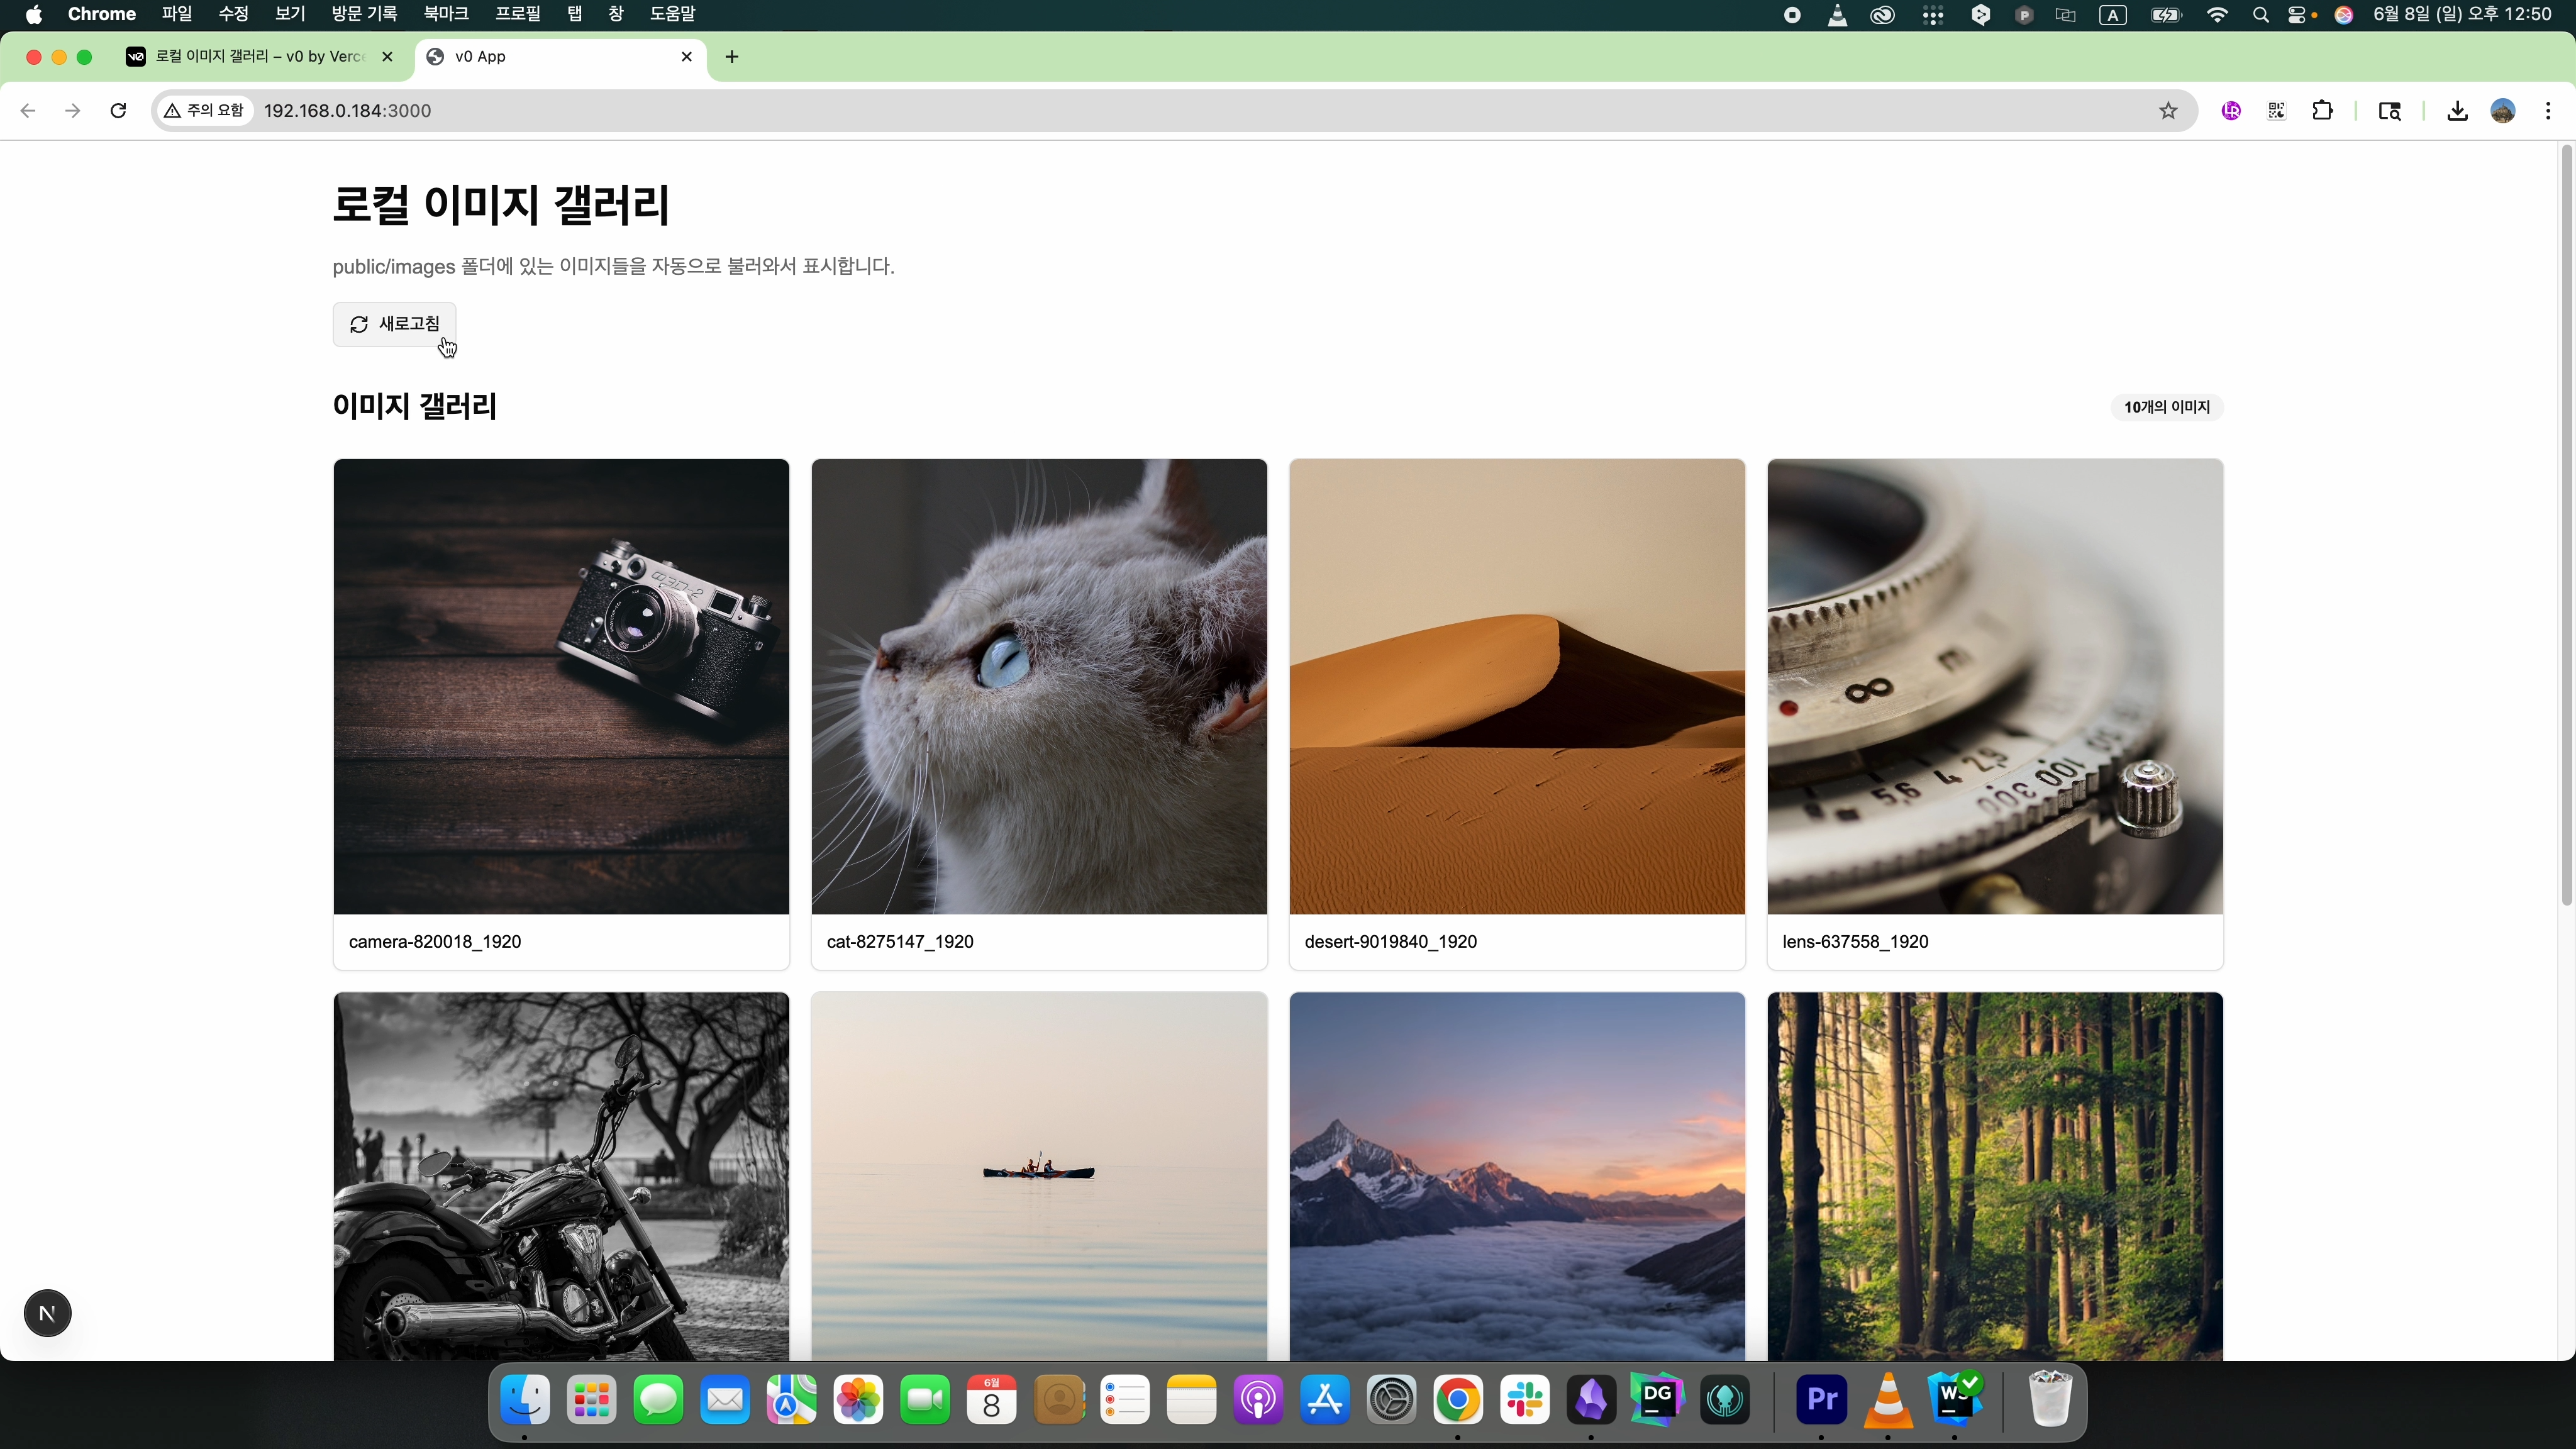The image size is (2576, 1449).
Task: Click the site security warning chip
Action: (205, 111)
